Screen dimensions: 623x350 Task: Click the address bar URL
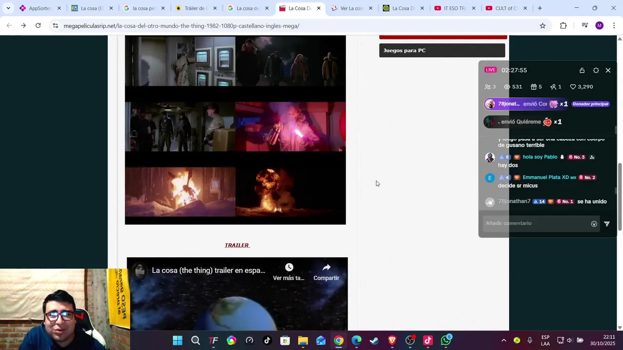[x=182, y=26]
